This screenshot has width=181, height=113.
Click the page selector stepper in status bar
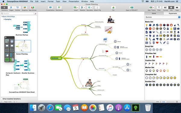click(x=14, y=102)
